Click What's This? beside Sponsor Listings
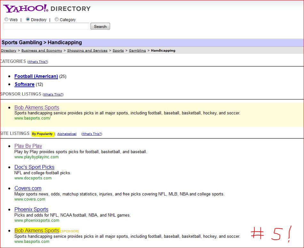 click(53, 95)
